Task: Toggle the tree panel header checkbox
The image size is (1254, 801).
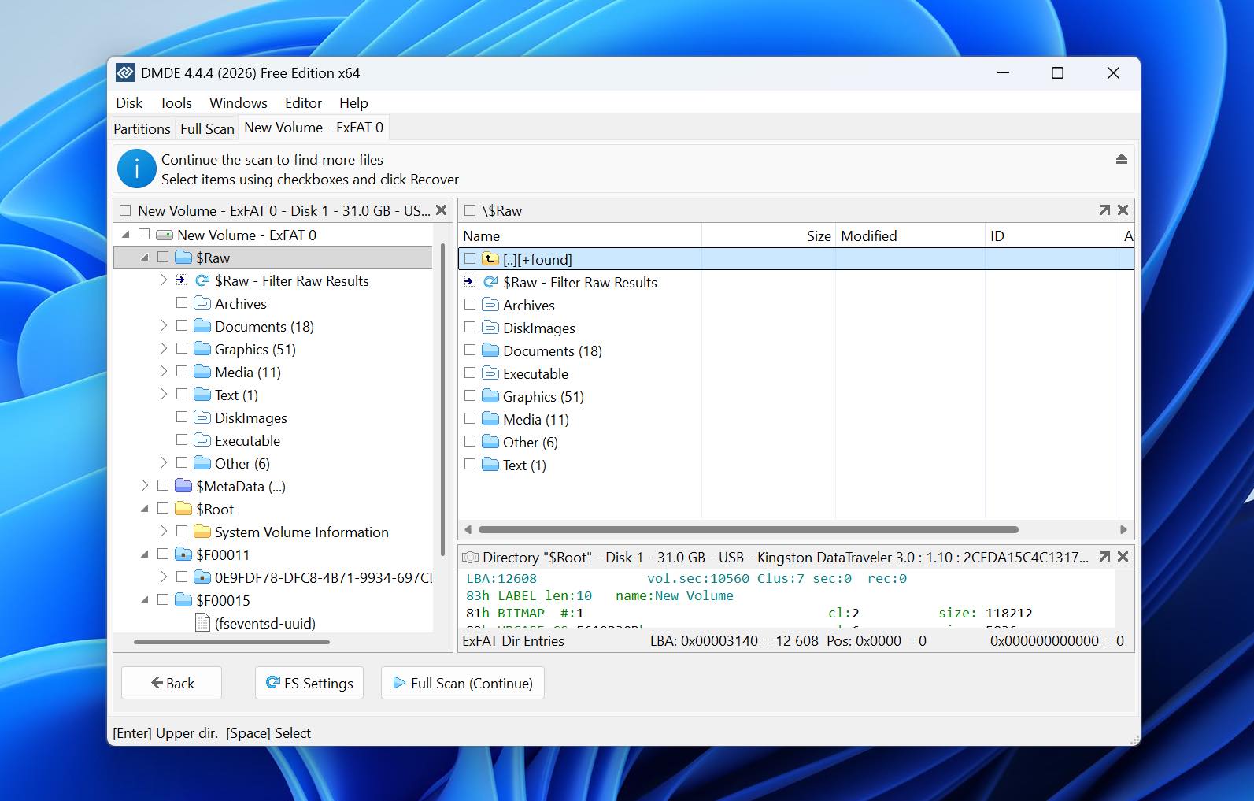Action: coord(124,210)
